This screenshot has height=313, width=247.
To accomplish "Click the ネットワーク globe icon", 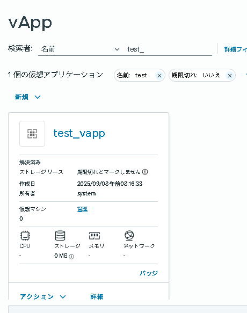I will (129, 236).
